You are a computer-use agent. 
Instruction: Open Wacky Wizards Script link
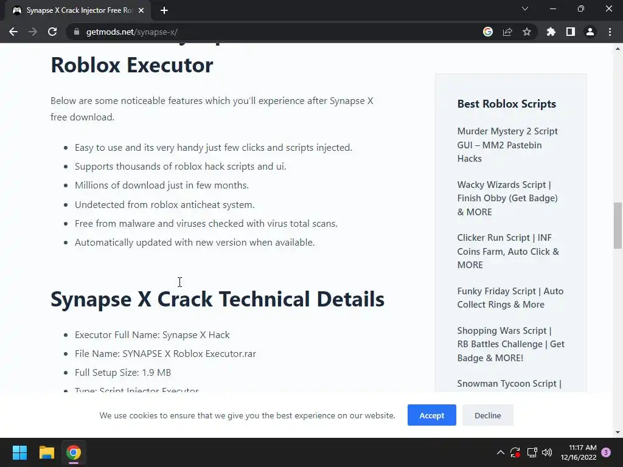(507, 198)
